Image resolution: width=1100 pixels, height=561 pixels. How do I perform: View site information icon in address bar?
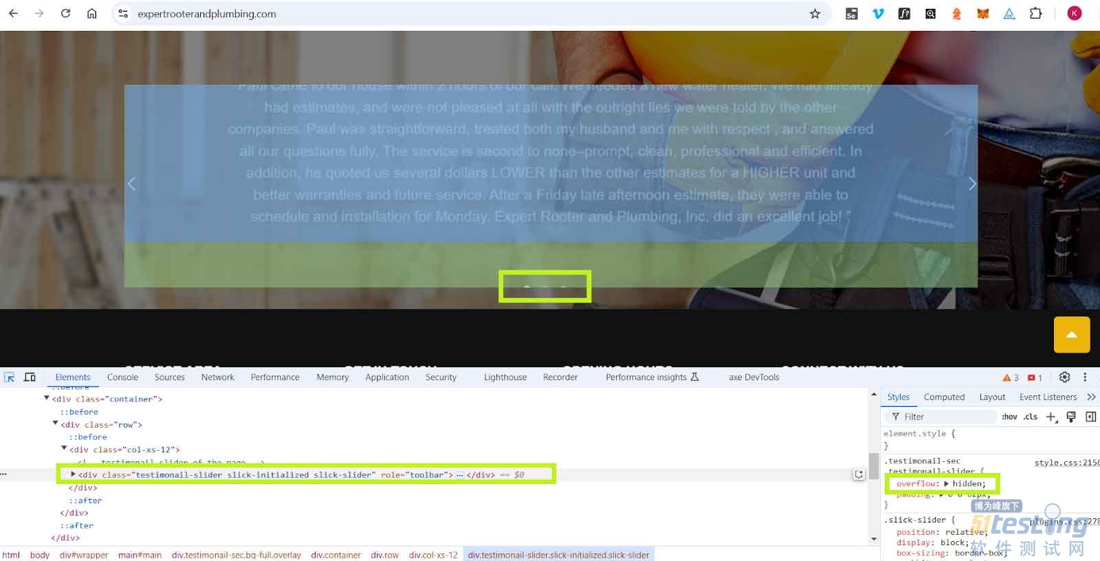point(123,14)
